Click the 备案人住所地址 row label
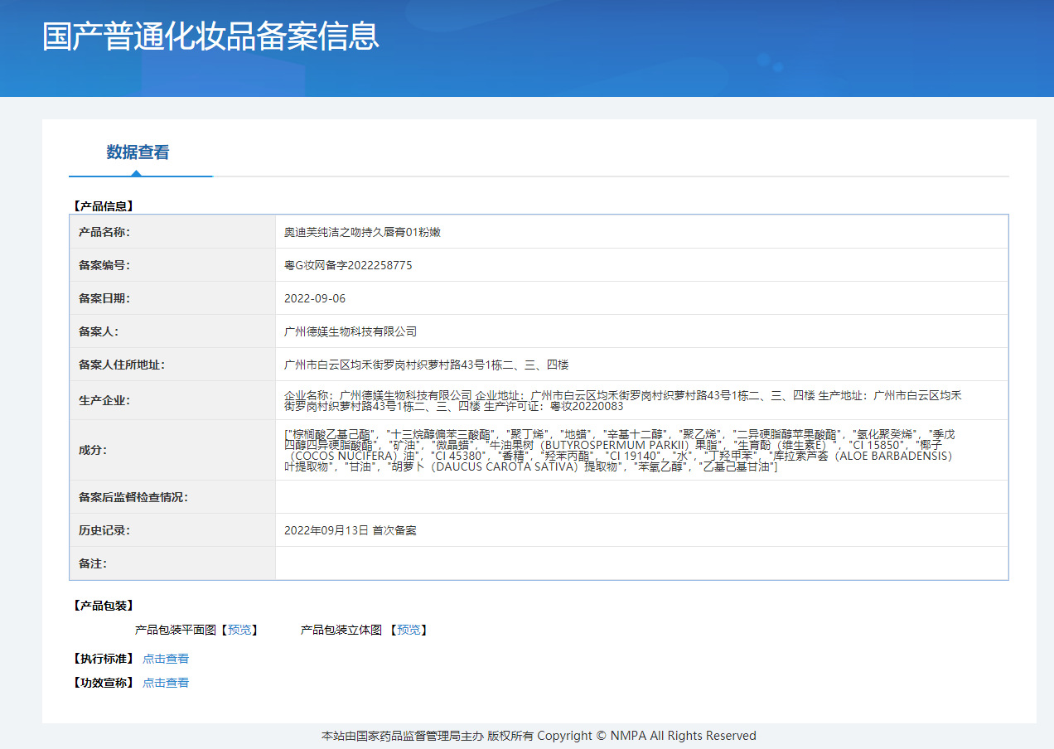1054x749 pixels. [x=122, y=365]
